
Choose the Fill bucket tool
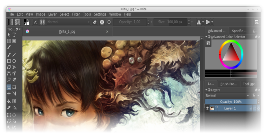point(9,101)
